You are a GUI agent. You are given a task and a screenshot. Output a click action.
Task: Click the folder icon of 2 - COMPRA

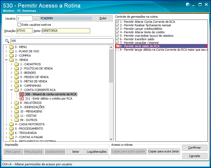11,56
